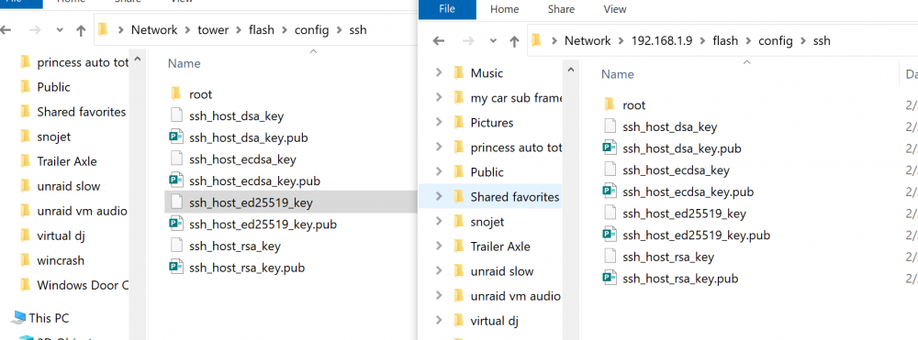This screenshot has width=918, height=340.
Task: Open Share tab in right Explorer window
Action: click(x=562, y=9)
